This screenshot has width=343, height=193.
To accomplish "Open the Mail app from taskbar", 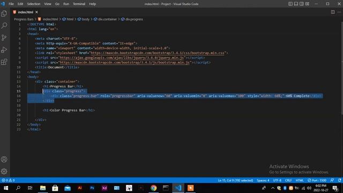I will click(x=68, y=188).
